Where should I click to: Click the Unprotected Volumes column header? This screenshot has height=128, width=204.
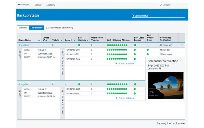click(97, 39)
